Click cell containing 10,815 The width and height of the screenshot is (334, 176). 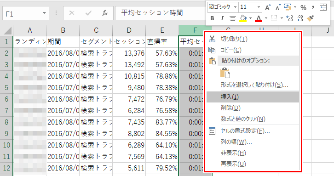tap(129, 76)
